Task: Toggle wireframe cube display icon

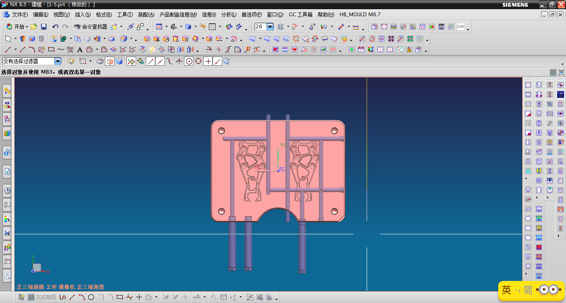Action: coord(109,61)
